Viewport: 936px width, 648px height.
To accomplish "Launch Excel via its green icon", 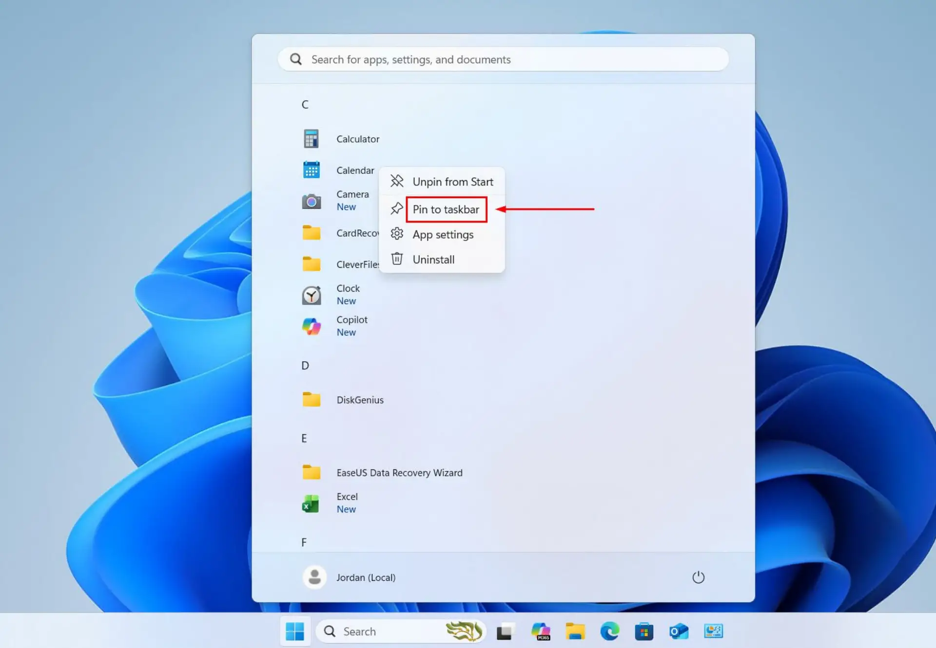I will [311, 503].
